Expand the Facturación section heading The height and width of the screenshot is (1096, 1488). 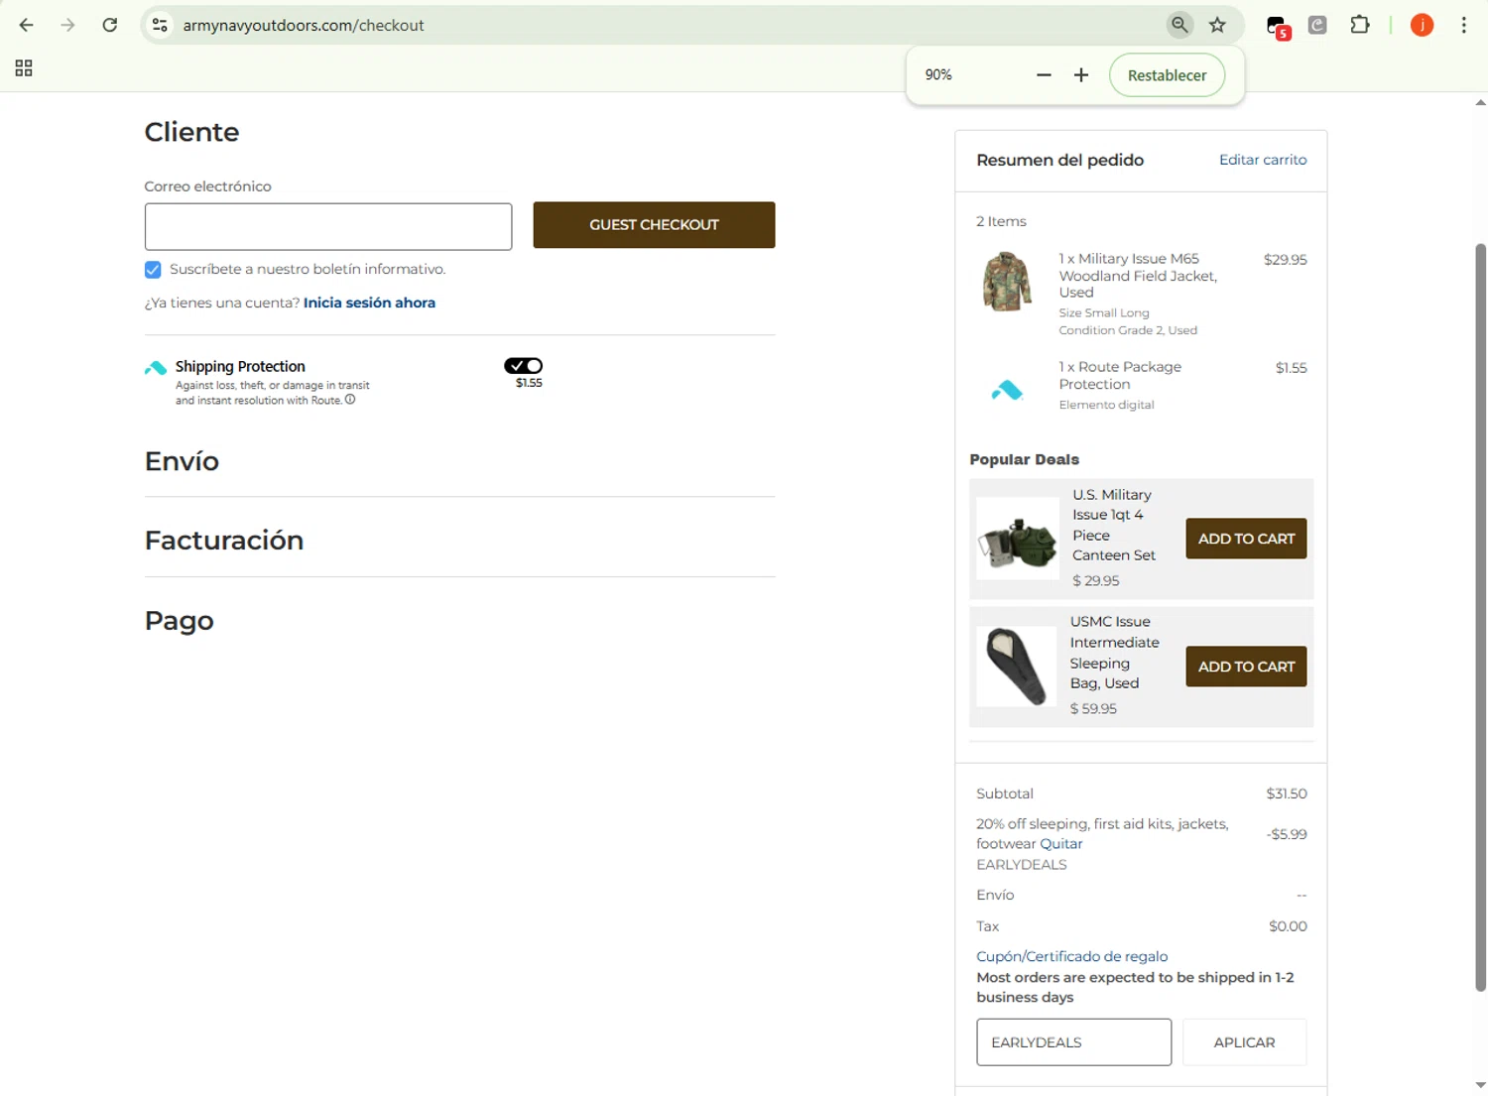click(224, 541)
